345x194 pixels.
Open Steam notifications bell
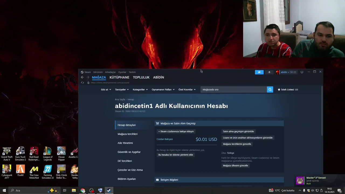coord(269,72)
